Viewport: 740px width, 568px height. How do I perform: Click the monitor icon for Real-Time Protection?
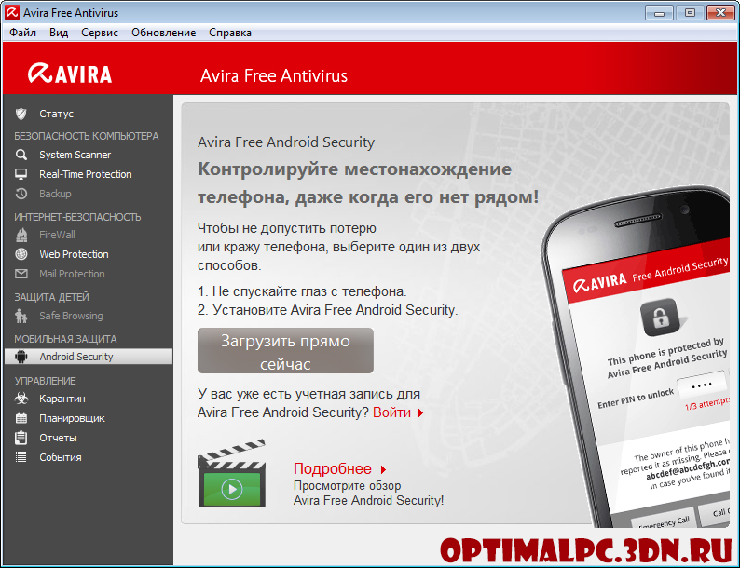[21, 174]
